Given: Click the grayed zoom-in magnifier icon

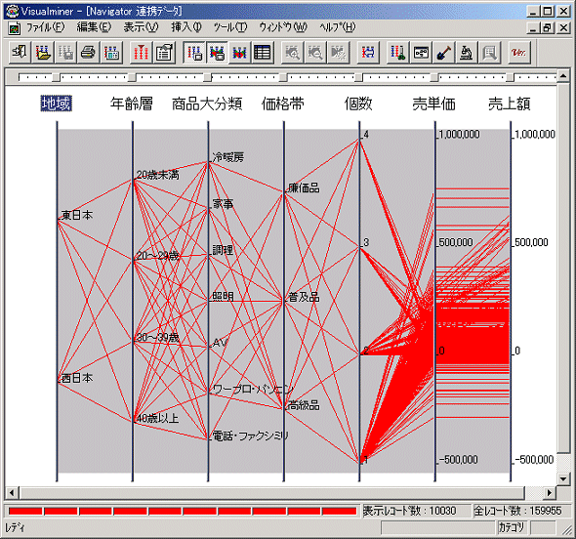Looking at the screenshot, I should click(293, 53).
